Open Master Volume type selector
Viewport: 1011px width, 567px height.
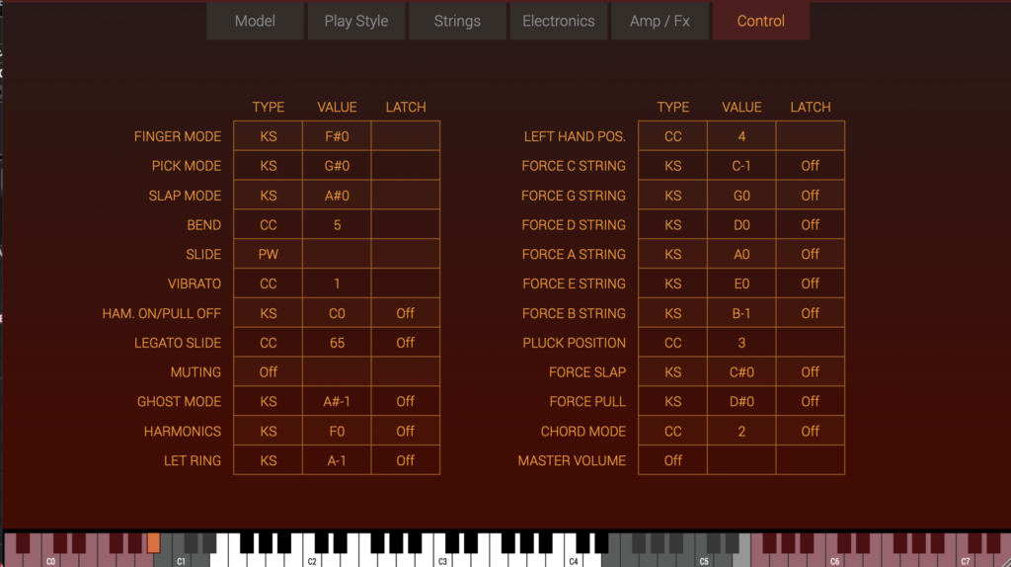click(672, 460)
